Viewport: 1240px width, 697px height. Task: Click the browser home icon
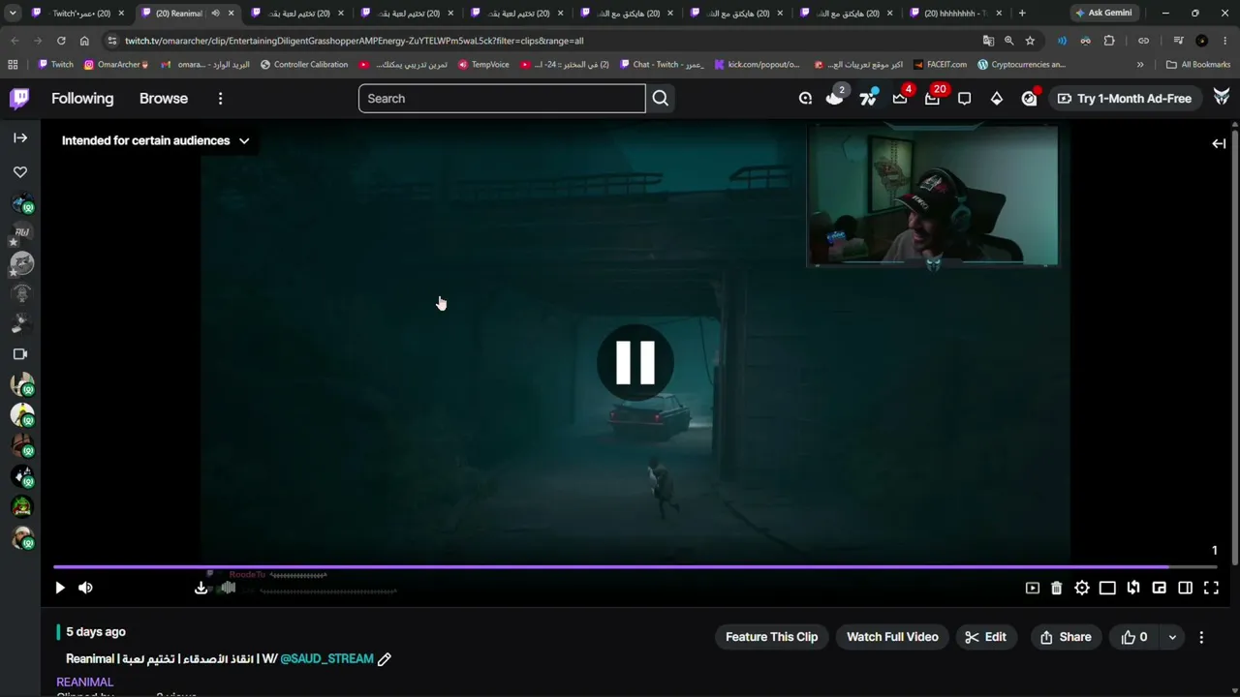(84, 41)
